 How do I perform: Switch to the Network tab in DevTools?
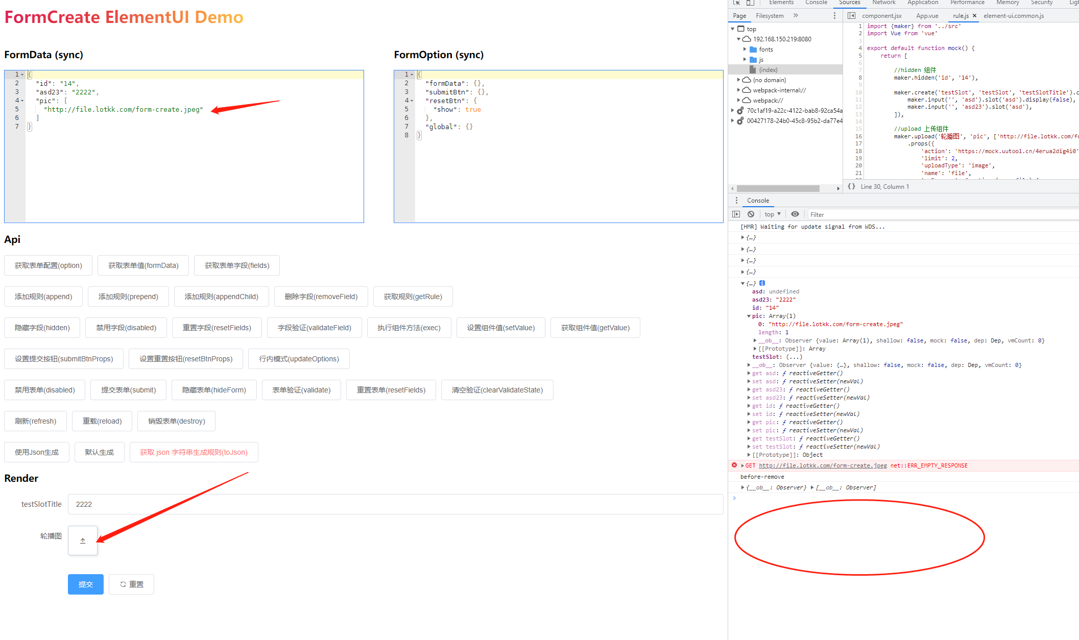pyautogui.click(x=884, y=3)
